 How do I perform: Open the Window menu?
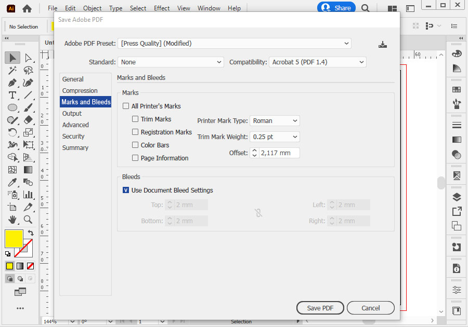coord(209,8)
